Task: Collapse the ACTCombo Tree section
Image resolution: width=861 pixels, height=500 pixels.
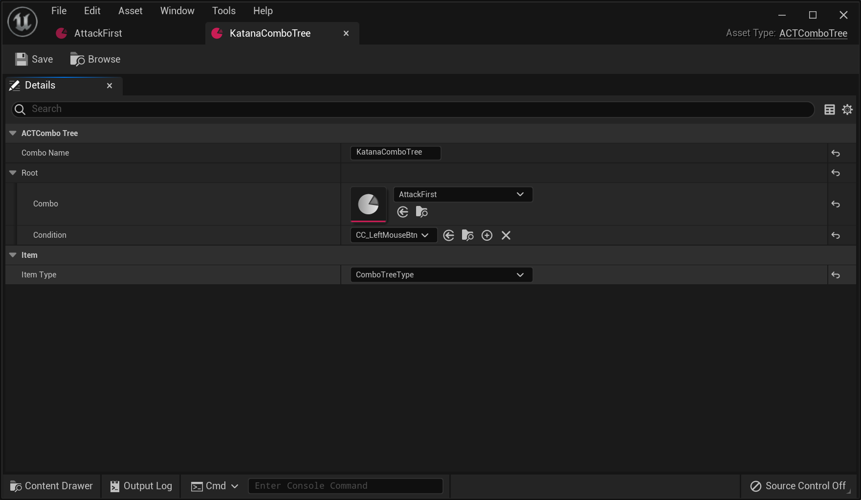Action: [13, 133]
